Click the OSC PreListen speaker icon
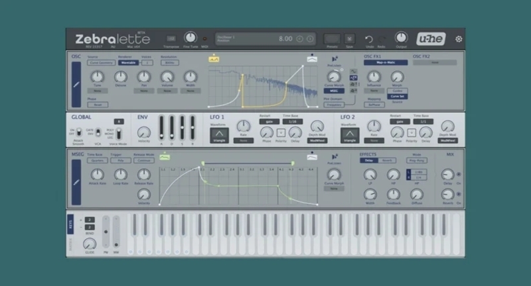The width and height of the screenshot is (531, 286). (335, 59)
